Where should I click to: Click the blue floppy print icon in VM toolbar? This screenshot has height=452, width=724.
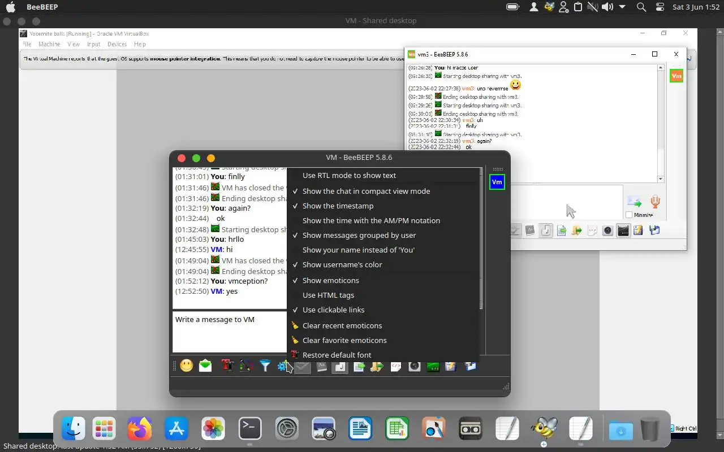coord(470,367)
